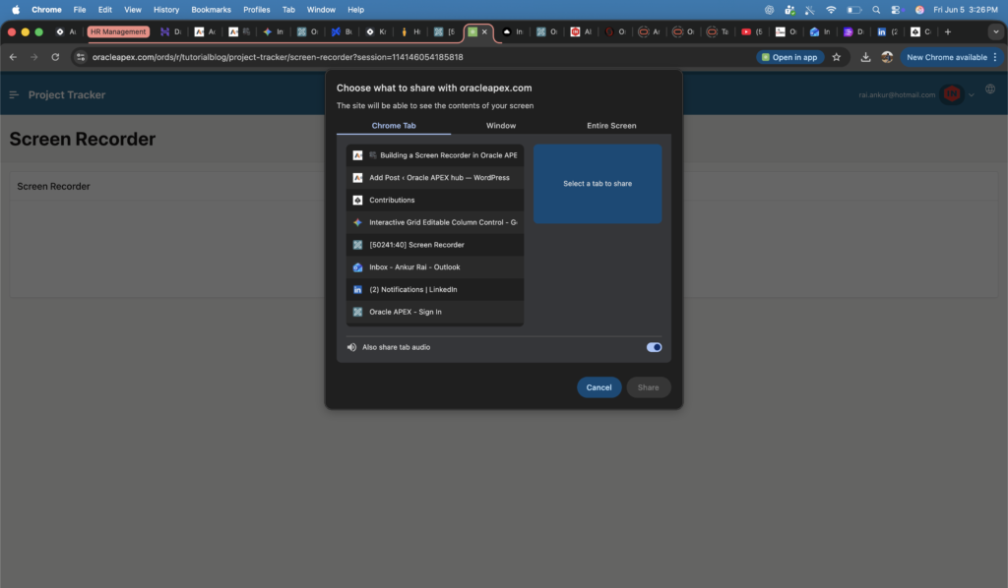Click the greyed-out Share button
This screenshot has width=1008, height=588.
coord(648,387)
